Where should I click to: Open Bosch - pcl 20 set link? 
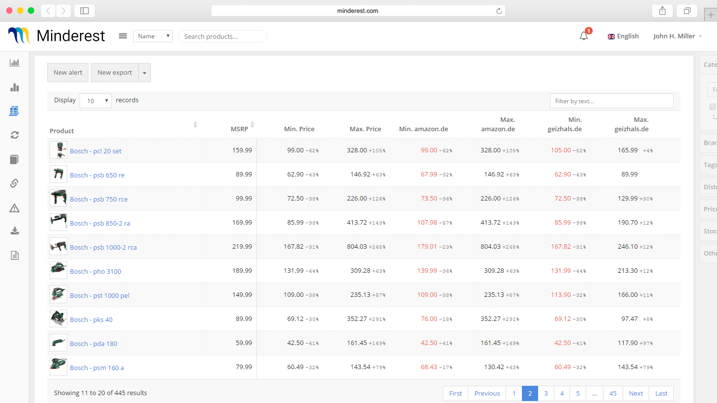(95, 151)
